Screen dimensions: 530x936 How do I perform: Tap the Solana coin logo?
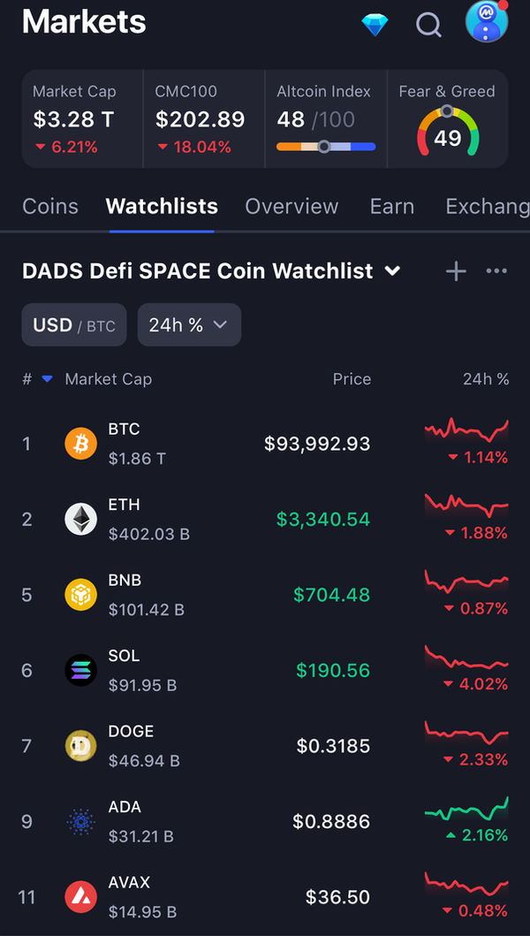pyautogui.click(x=81, y=671)
